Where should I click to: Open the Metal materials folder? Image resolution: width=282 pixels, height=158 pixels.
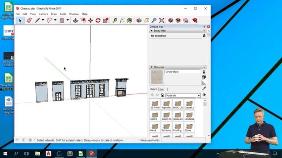pyautogui.click(x=155, y=128)
